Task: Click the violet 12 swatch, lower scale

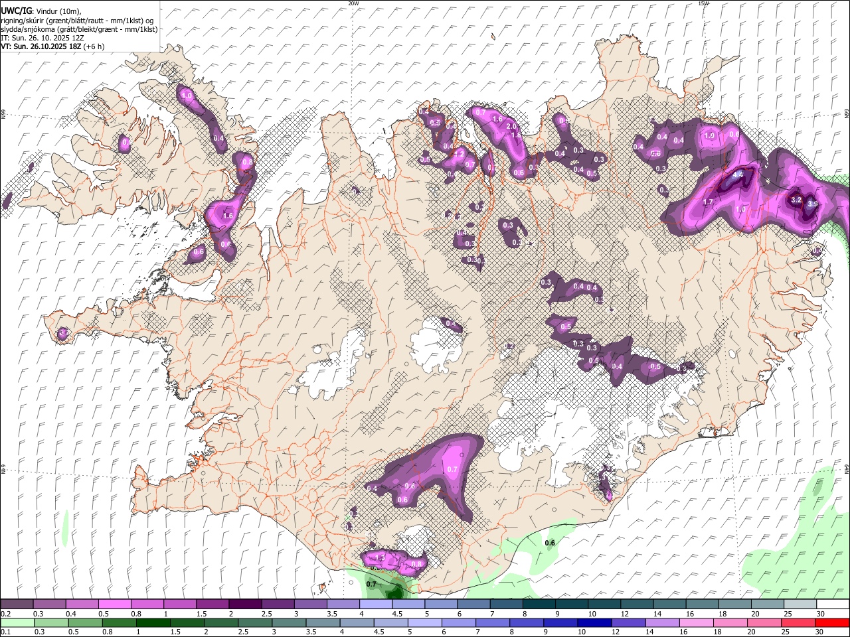Action: pos(628,623)
